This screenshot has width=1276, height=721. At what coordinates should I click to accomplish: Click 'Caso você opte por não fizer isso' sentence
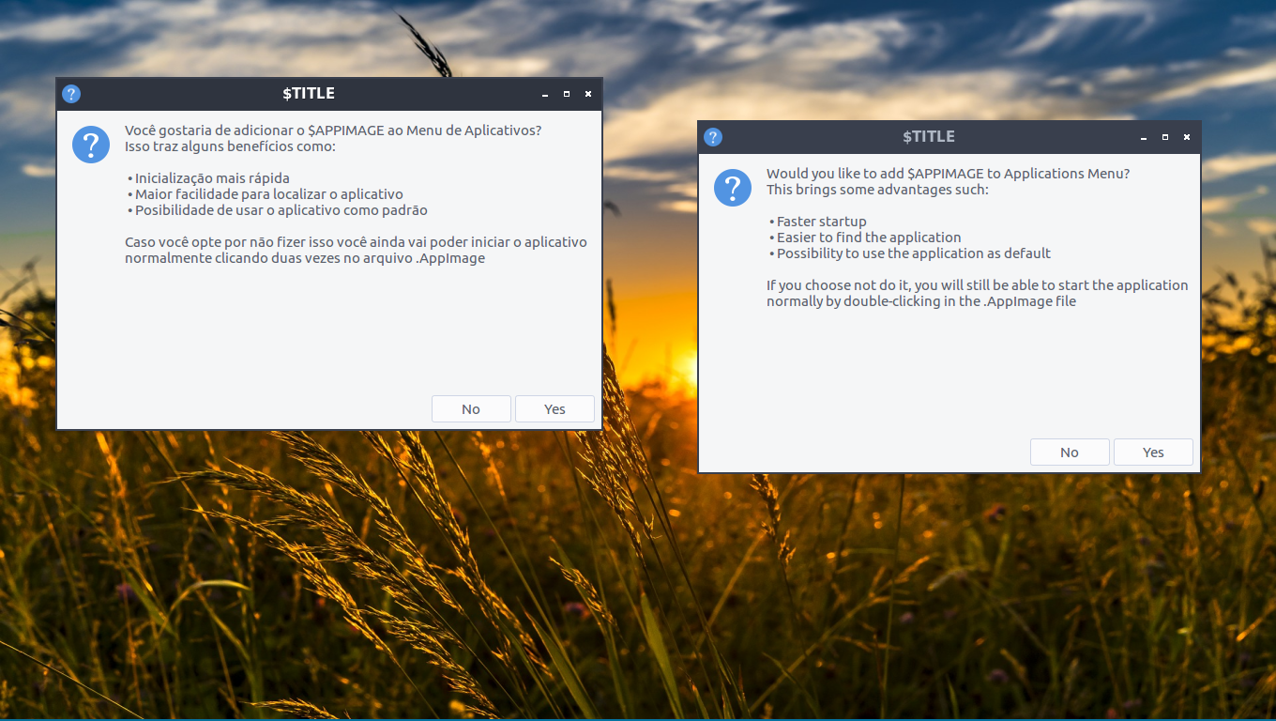(357, 242)
